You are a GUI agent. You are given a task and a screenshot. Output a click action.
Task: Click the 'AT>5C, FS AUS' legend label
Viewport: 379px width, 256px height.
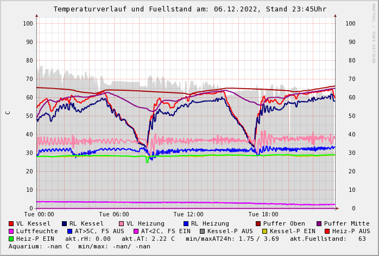99,231
